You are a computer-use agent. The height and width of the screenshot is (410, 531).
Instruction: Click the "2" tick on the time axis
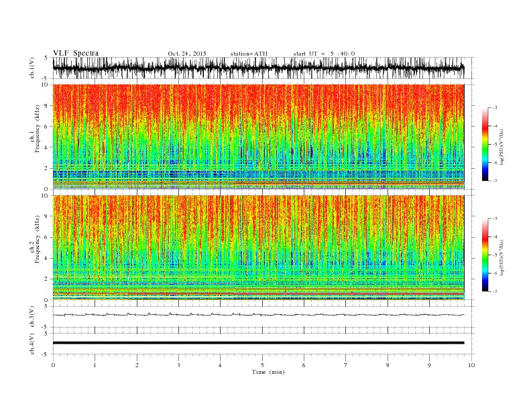pyautogui.click(x=137, y=365)
